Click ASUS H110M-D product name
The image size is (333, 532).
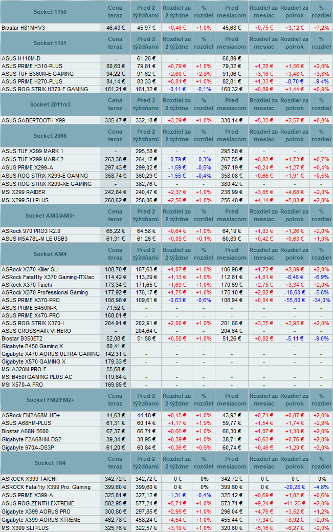[x=21, y=59]
